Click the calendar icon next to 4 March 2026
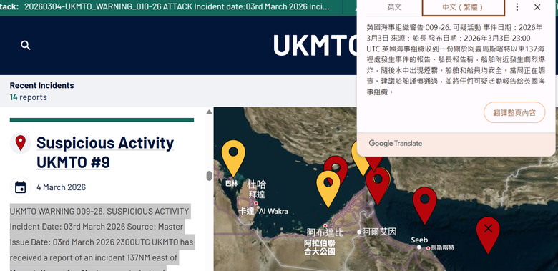 [20, 187]
